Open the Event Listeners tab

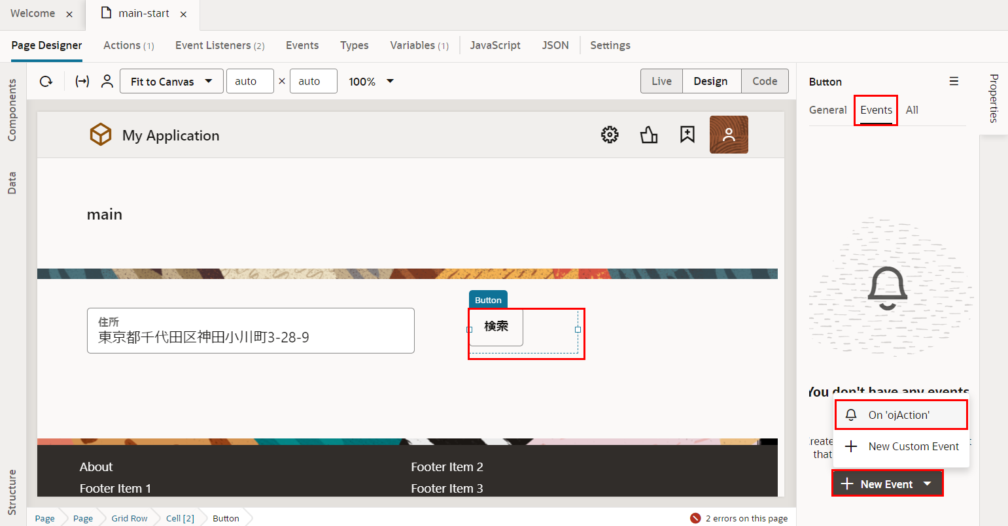[x=219, y=45]
